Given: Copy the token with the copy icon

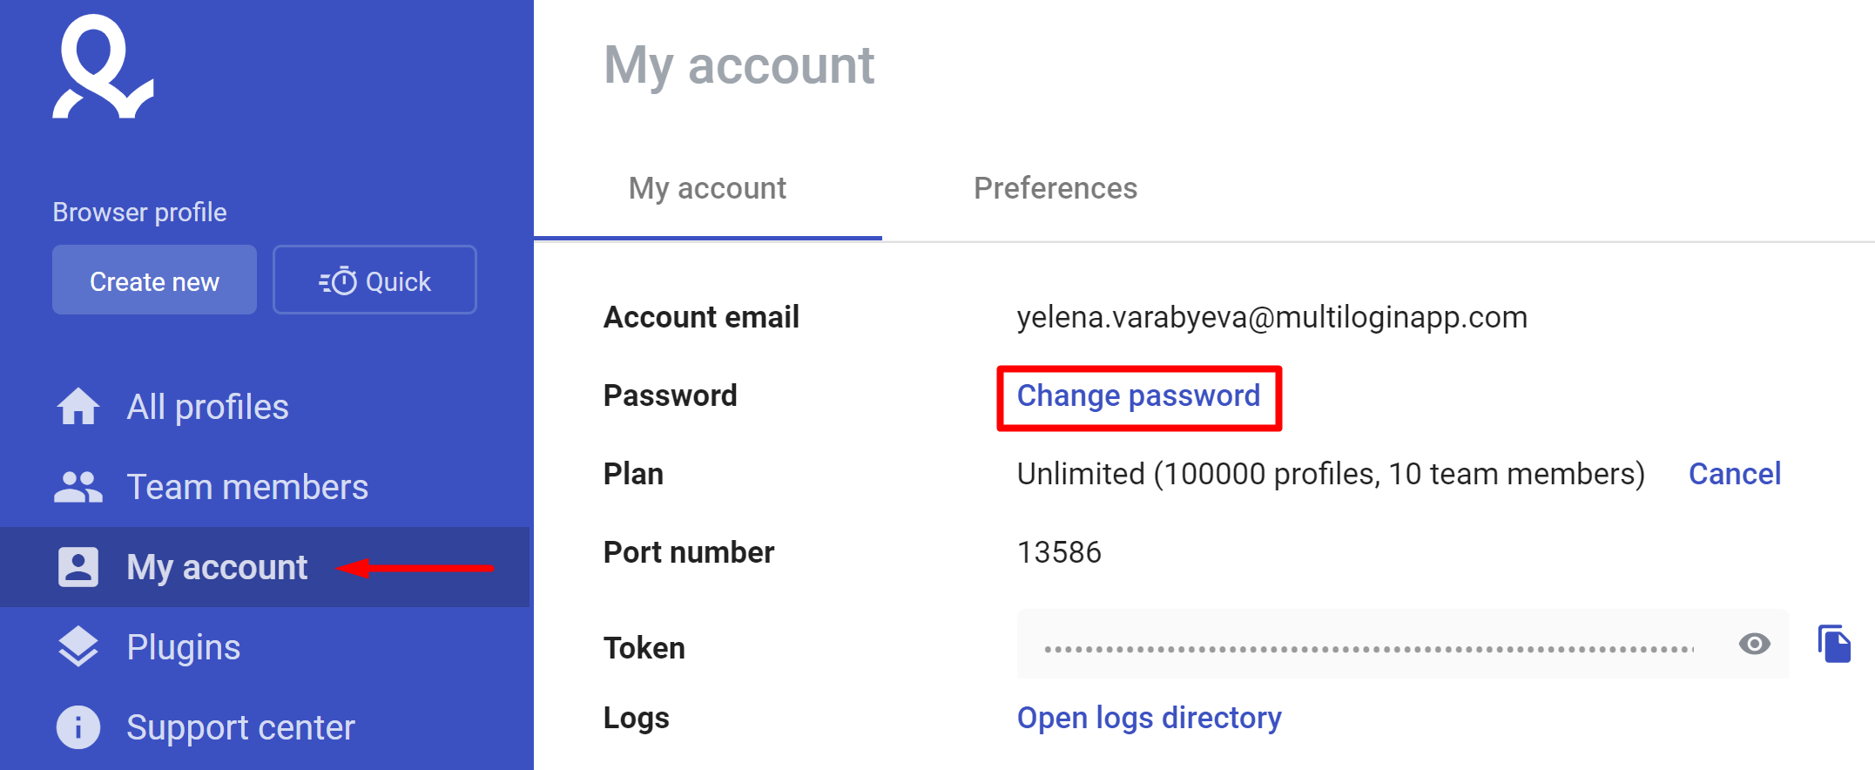Looking at the screenshot, I should point(1834,645).
